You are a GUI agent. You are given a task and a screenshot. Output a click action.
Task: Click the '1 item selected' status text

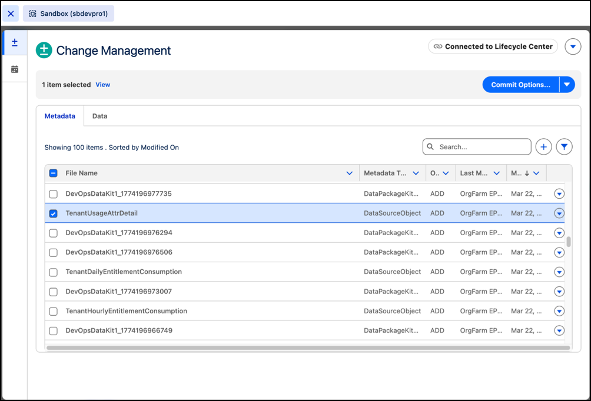pyautogui.click(x=67, y=85)
